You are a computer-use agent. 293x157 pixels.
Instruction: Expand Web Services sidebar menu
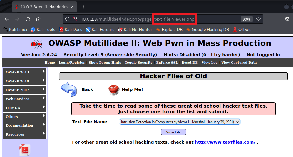pos(25,99)
